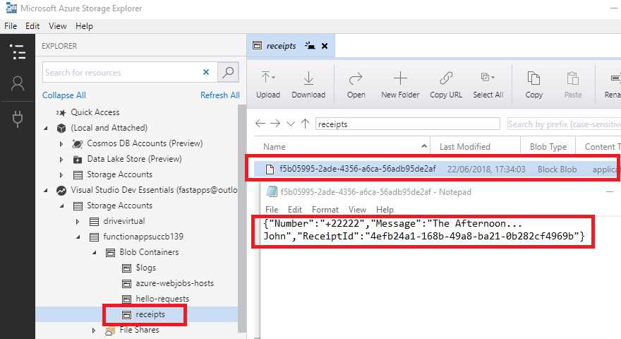The height and width of the screenshot is (339, 621).
Task: Select the drivevirtual storage account
Action: click(124, 221)
